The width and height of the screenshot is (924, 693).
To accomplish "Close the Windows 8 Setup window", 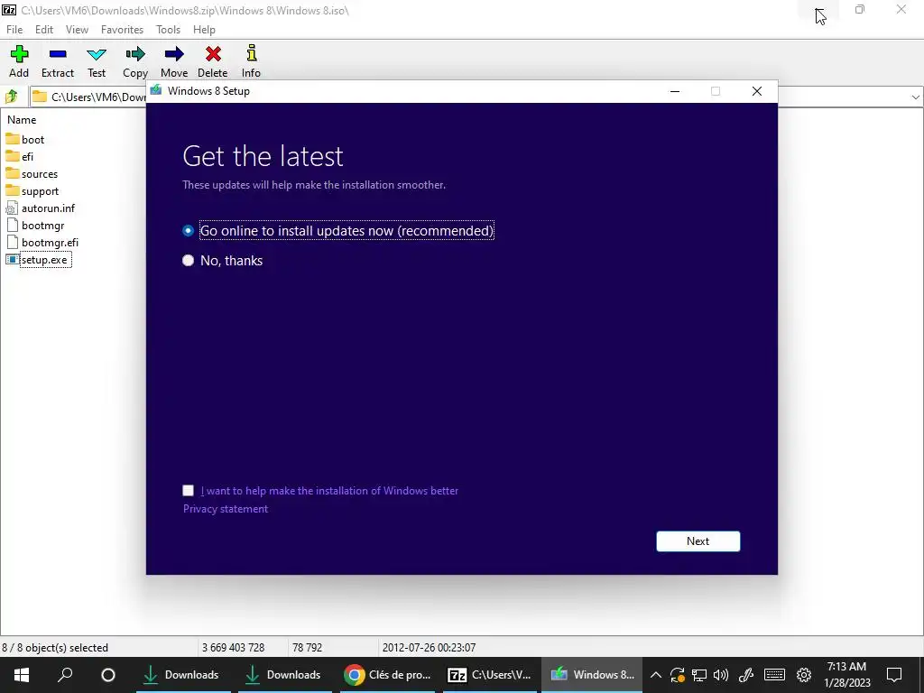I will pos(757,91).
